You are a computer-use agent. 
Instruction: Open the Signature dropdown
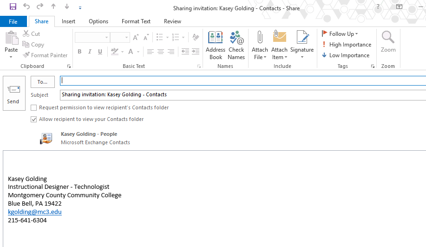point(302,45)
